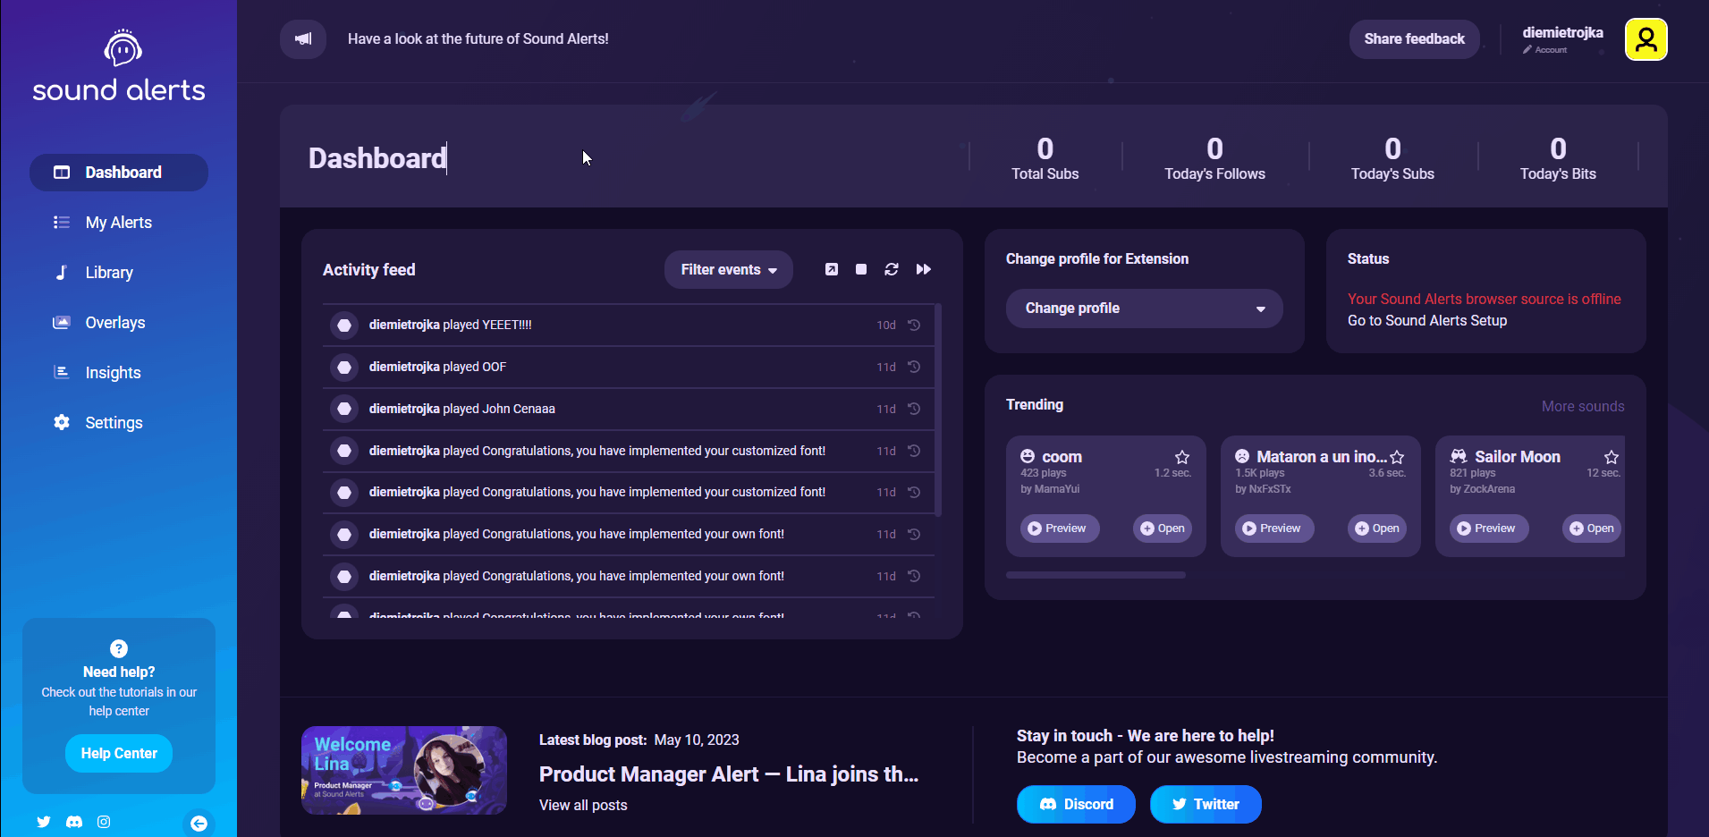The image size is (1709, 837).
Task: Refresh the activity feed
Action: click(x=892, y=269)
